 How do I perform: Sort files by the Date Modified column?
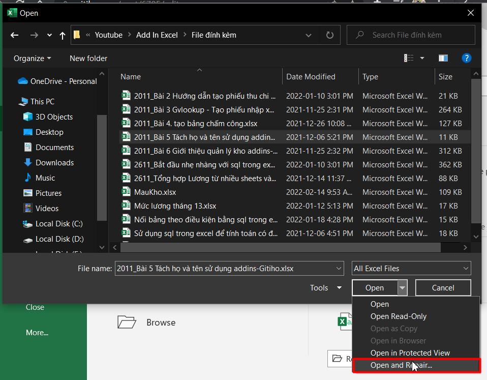point(311,76)
